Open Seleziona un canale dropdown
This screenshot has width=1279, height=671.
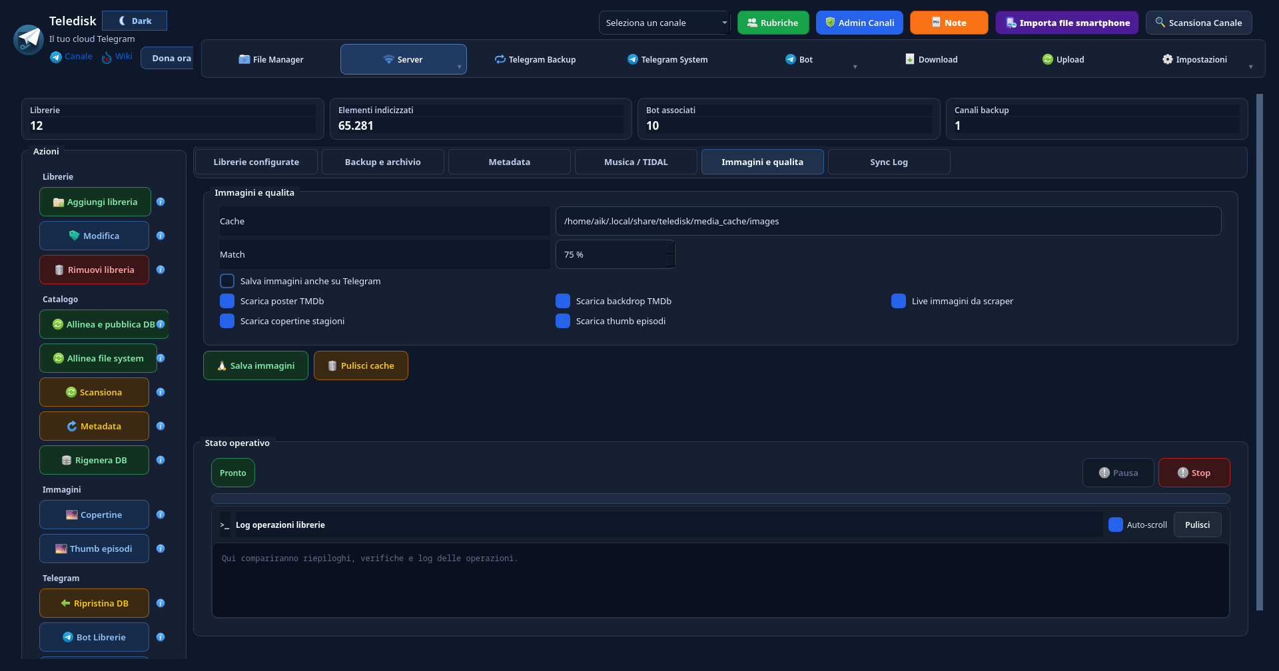[x=664, y=23]
